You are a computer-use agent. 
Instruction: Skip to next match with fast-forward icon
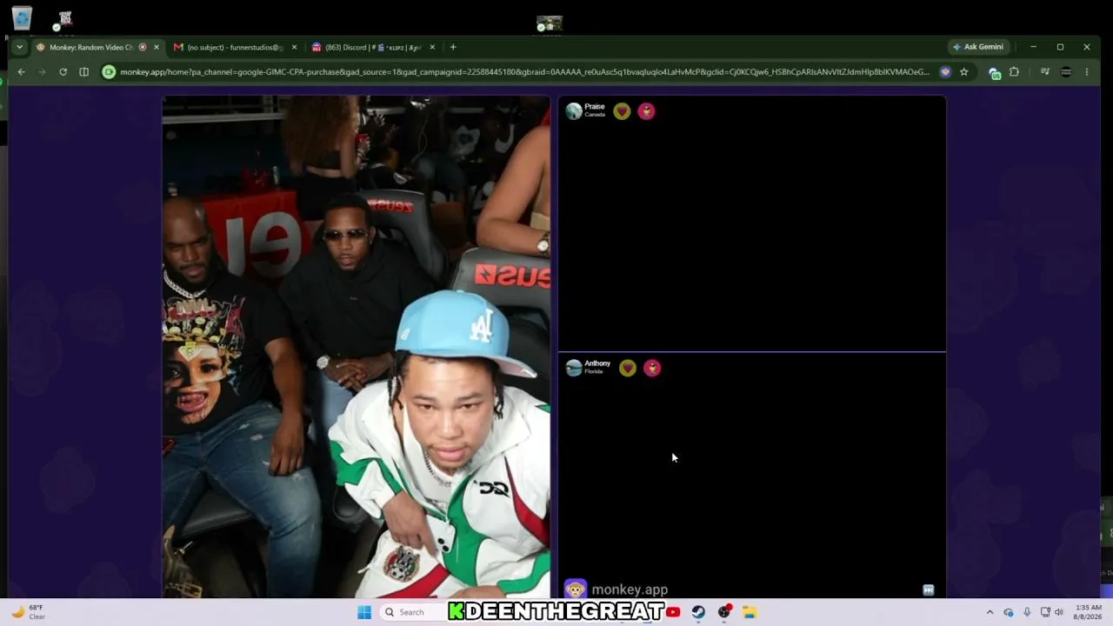pyautogui.click(x=928, y=590)
